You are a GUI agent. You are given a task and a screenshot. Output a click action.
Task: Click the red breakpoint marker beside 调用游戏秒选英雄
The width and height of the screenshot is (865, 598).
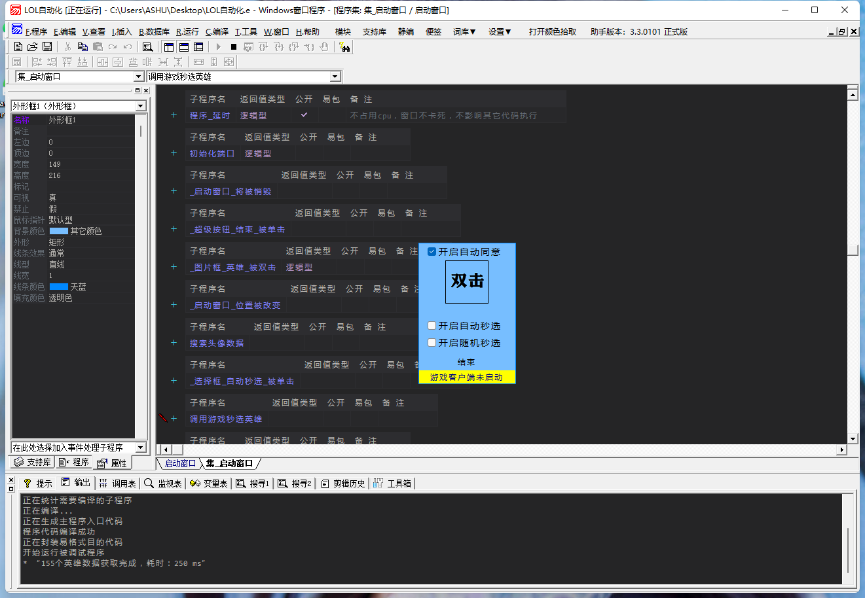pos(163,418)
